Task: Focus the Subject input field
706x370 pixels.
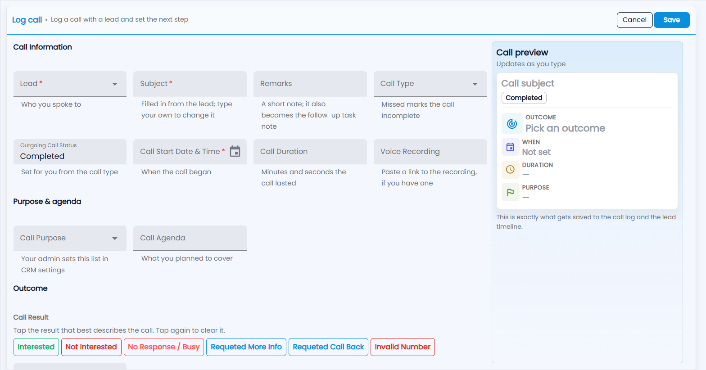Action: click(x=190, y=84)
